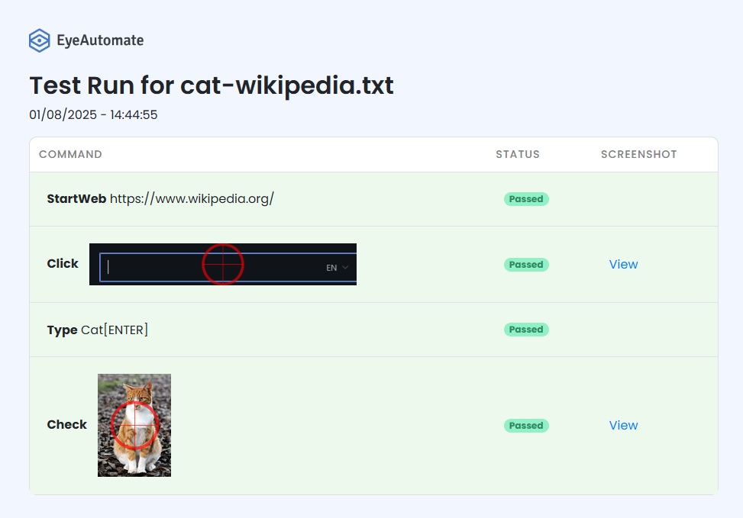Expand the EN language dropdown chevron in the thumbnail
Viewport: 743px width, 518px height.
coord(345,268)
